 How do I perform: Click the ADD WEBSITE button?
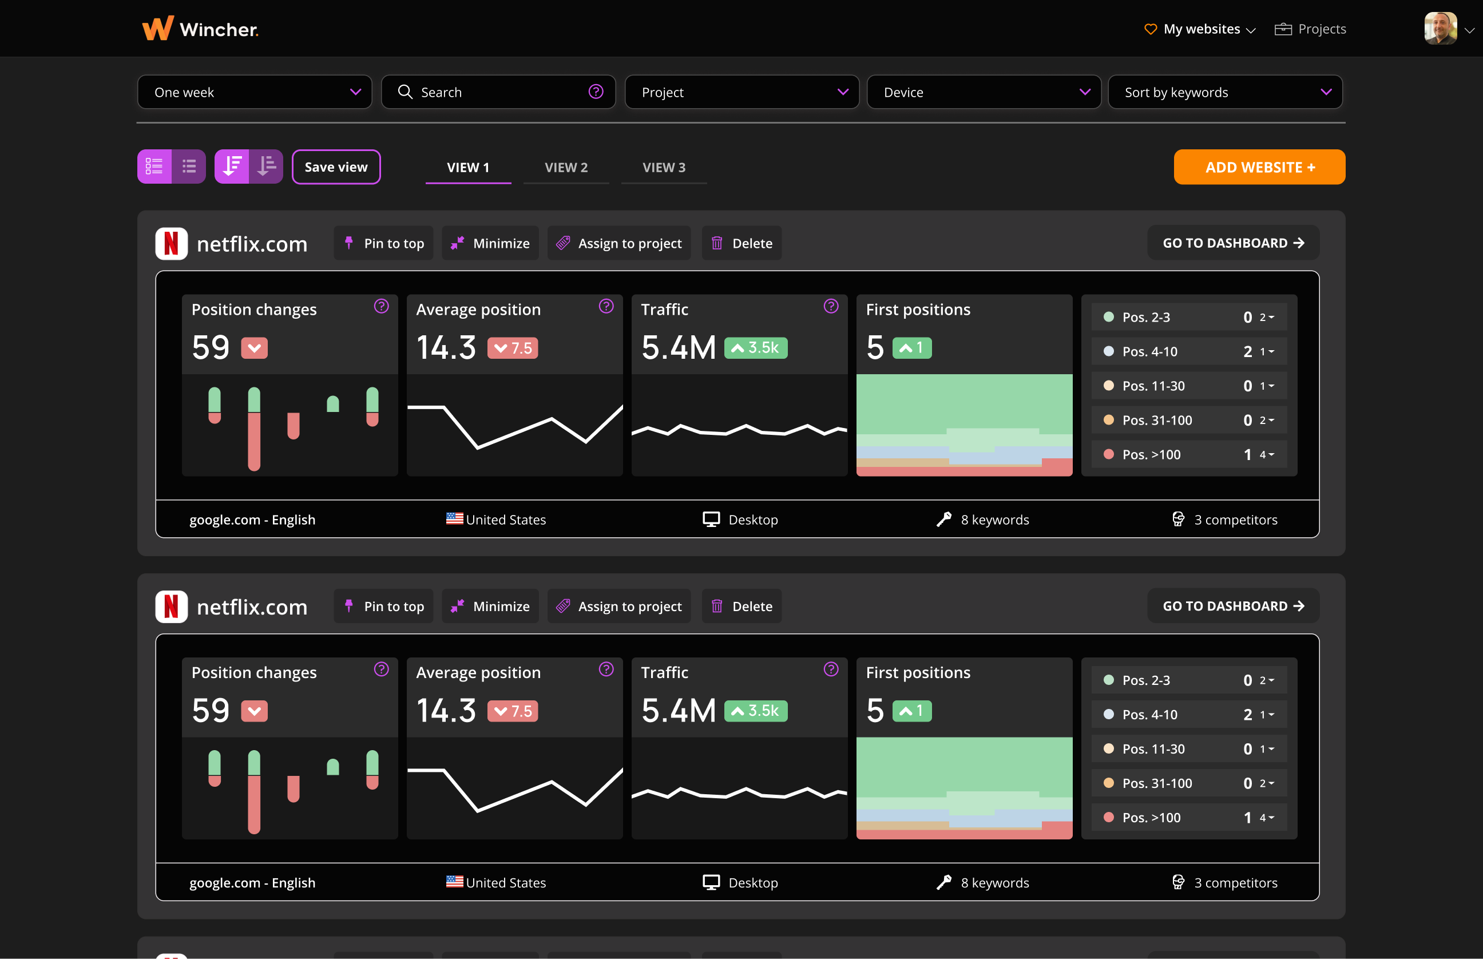[x=1259, y=167]
